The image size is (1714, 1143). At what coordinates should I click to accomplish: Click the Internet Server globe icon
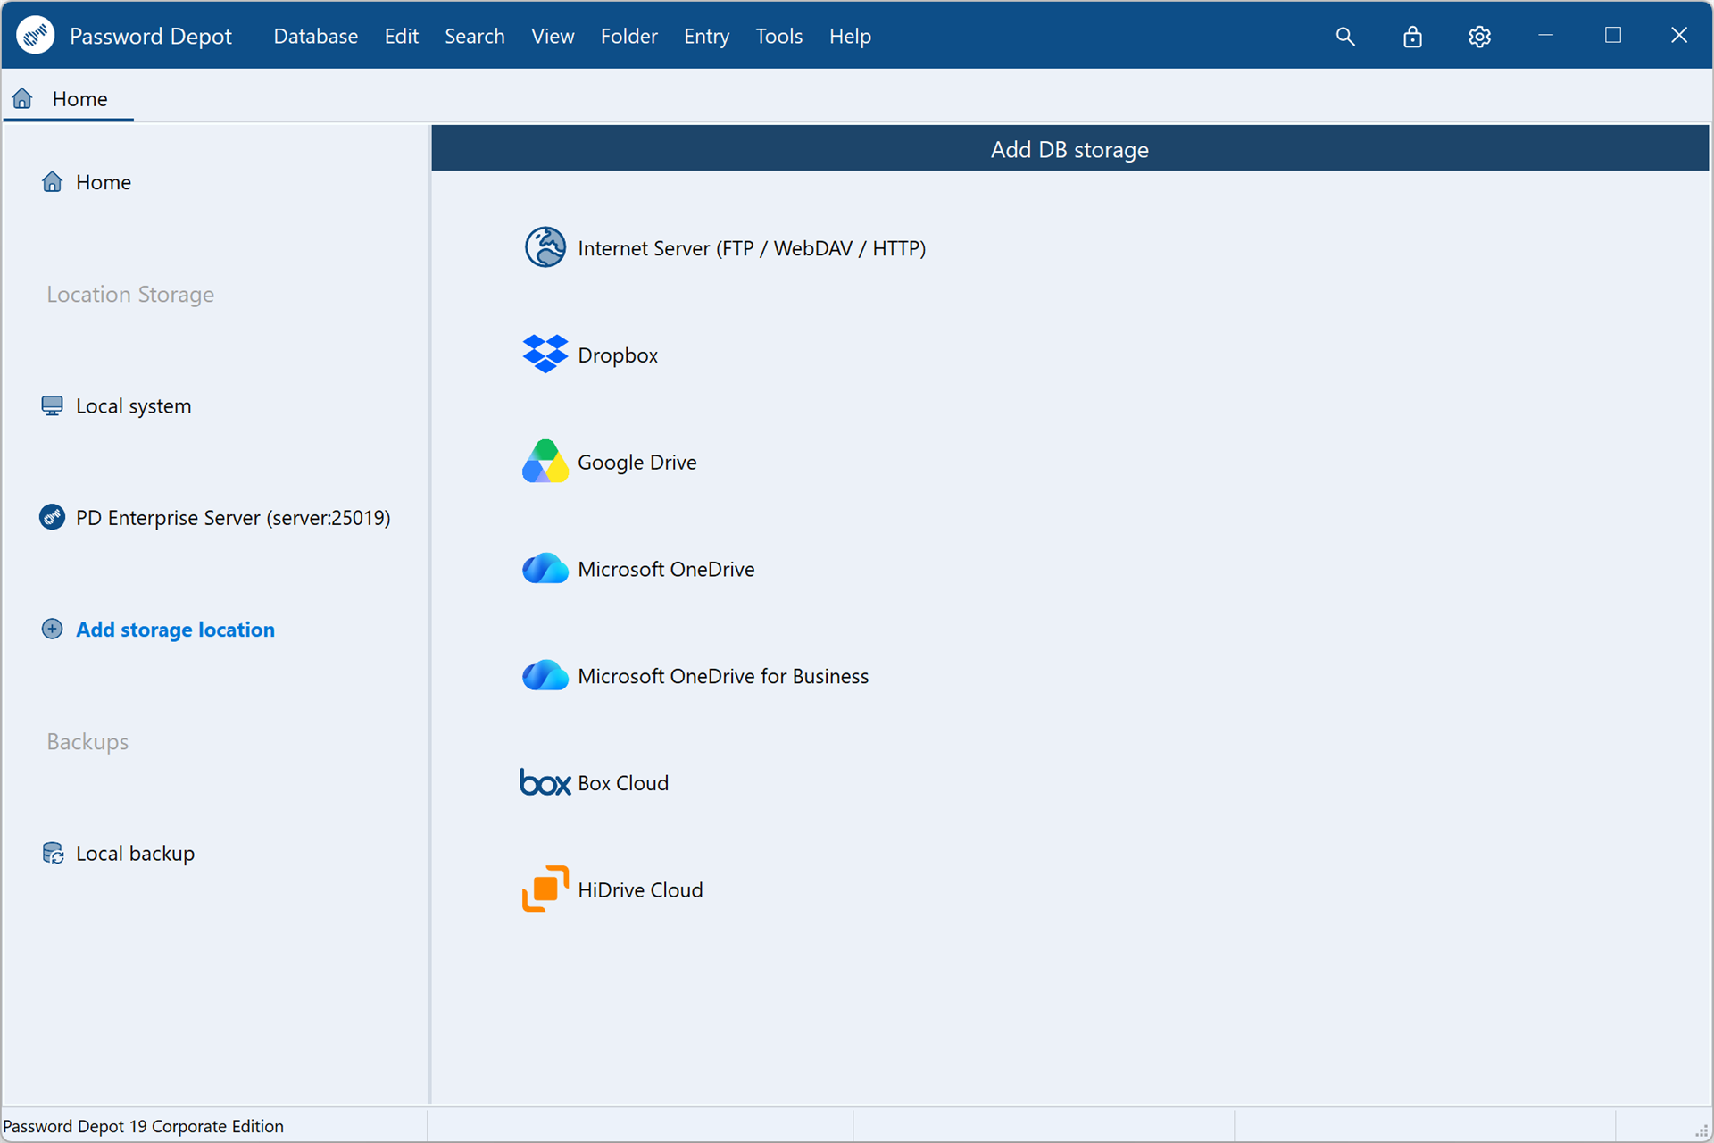545,247
